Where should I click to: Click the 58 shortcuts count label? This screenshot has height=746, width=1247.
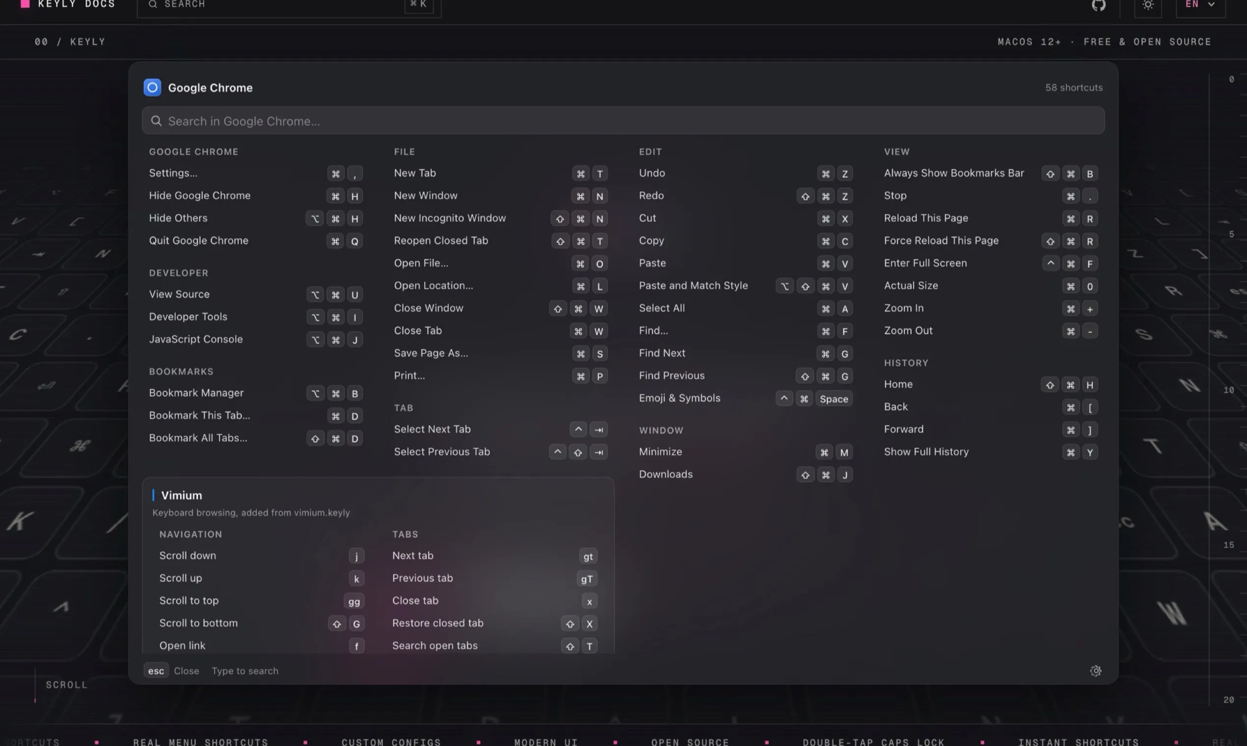[x=1074, y=87]
